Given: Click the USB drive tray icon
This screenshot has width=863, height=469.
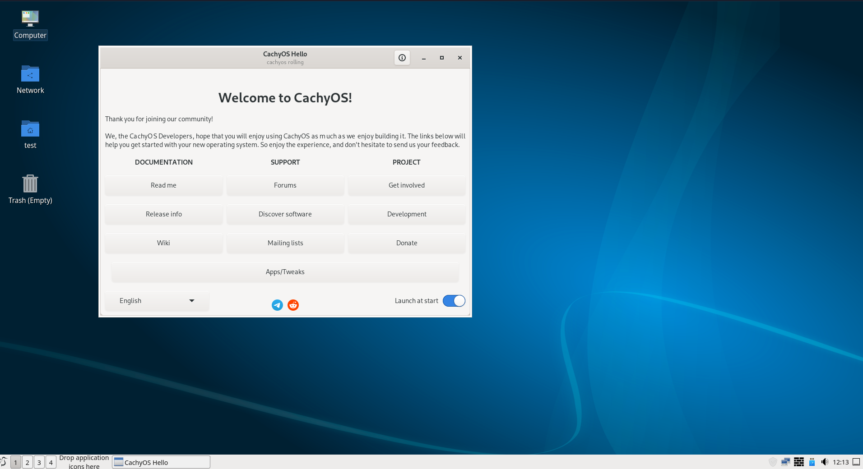Looking at the screenshot, I should point(812,462).
